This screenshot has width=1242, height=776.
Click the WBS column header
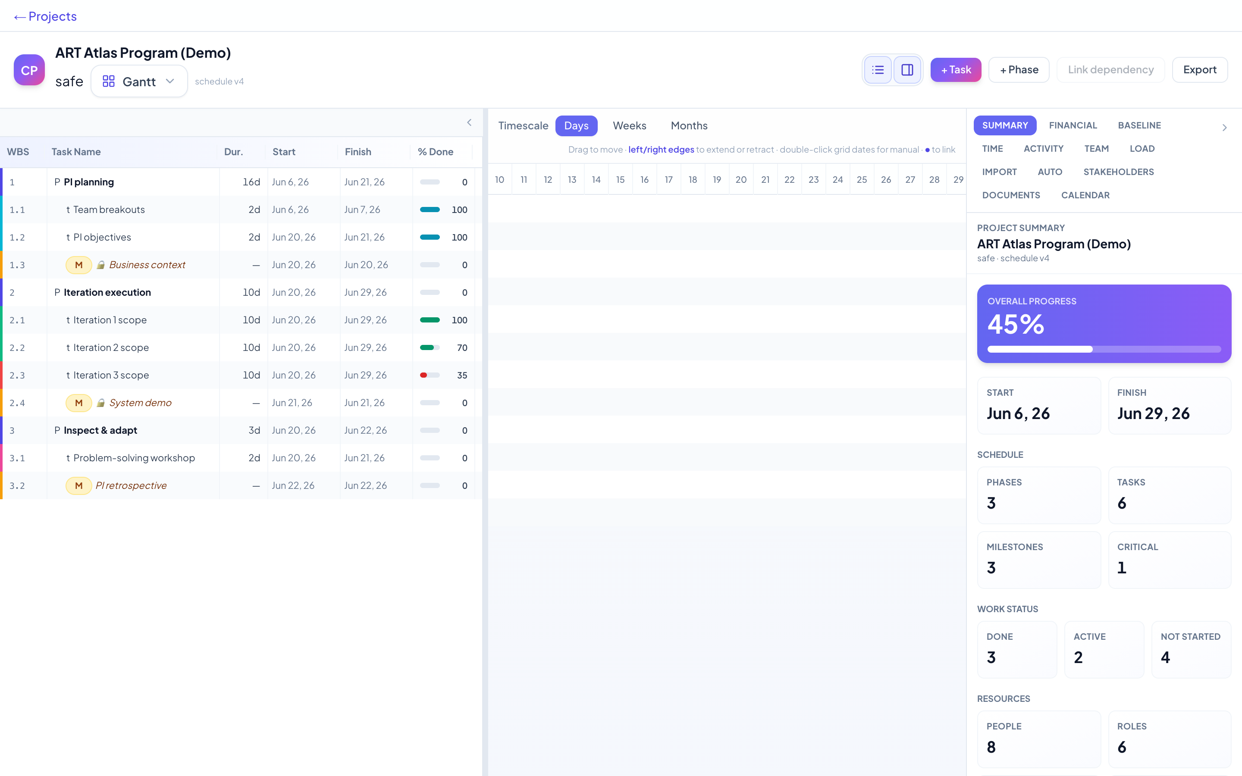[x=18, y=152]
